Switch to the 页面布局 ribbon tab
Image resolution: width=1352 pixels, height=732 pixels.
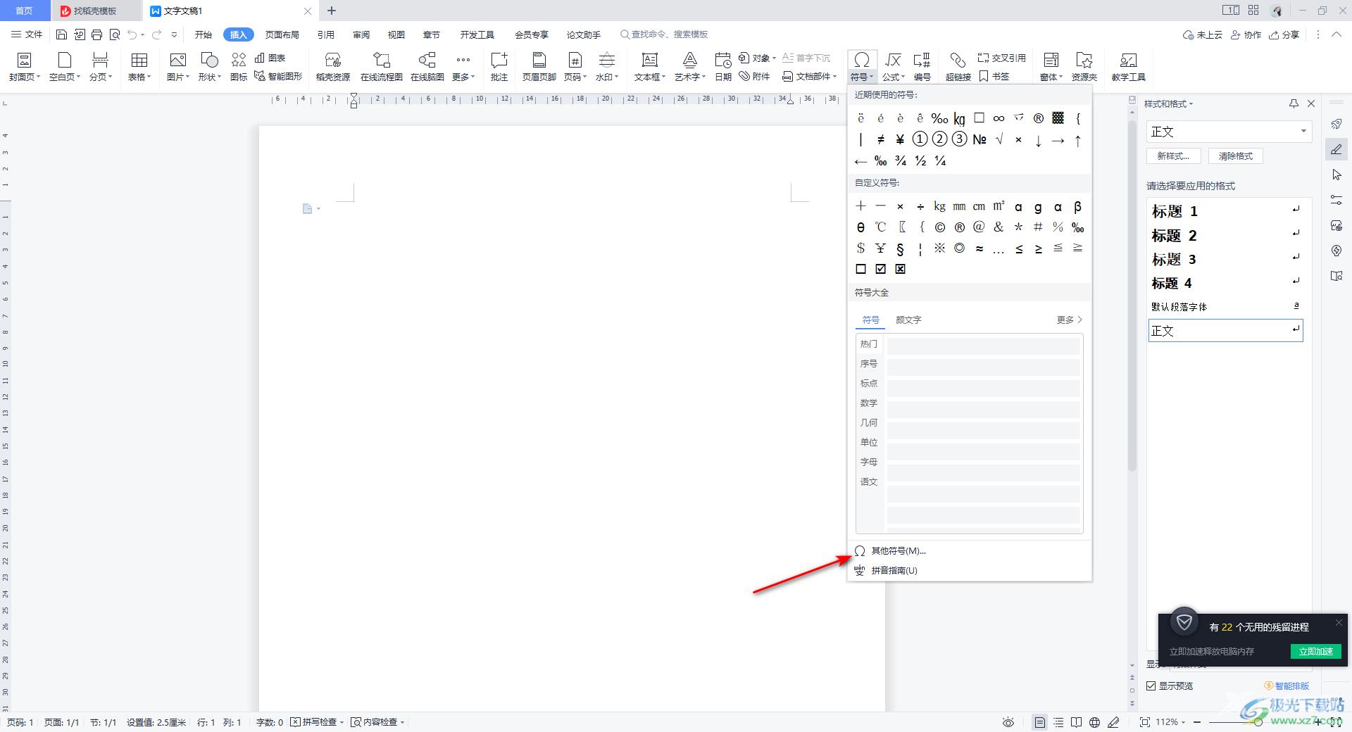(282, 34)
